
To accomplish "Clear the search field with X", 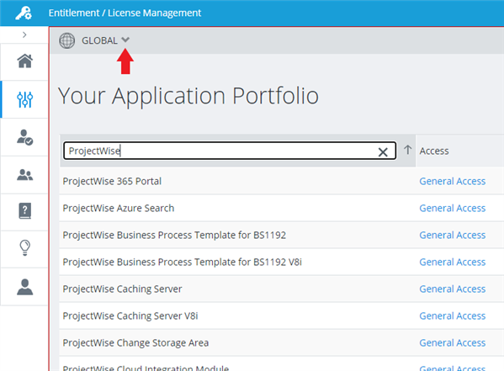I will pyautogui.click(x=383, y=151).
